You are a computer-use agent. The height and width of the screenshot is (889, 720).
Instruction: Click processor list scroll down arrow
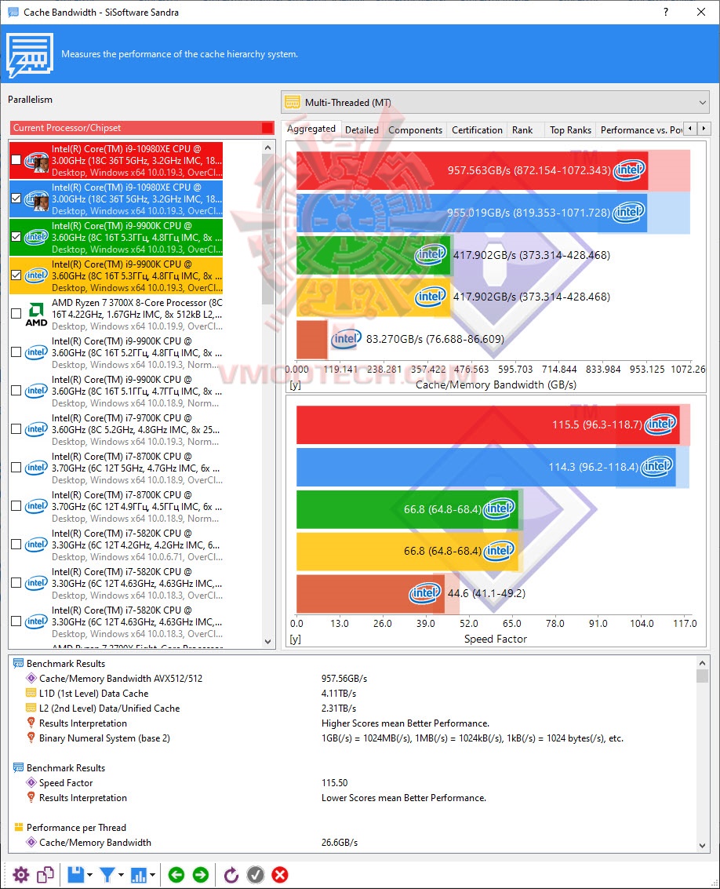268,642
